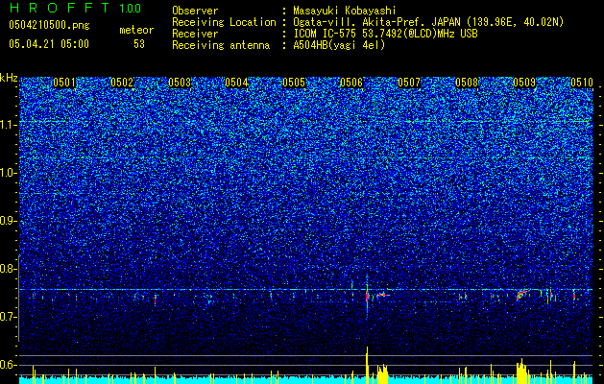The image size is (604, 384).
Task: Click the 0510 time marker
Action: (582, 83)
